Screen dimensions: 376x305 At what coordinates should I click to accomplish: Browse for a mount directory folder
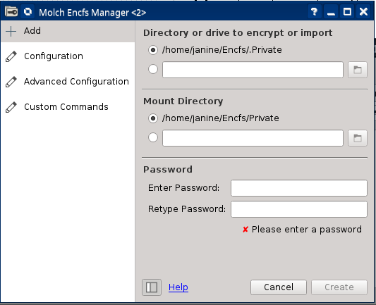[x=358, y=138]
